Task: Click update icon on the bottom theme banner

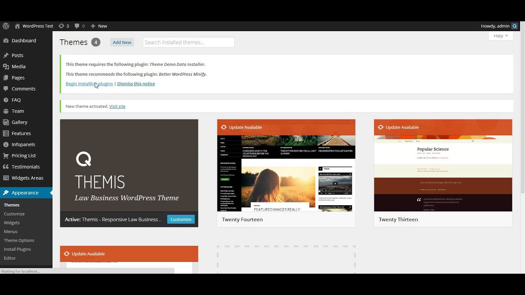Action: click(x=66, y=254)
